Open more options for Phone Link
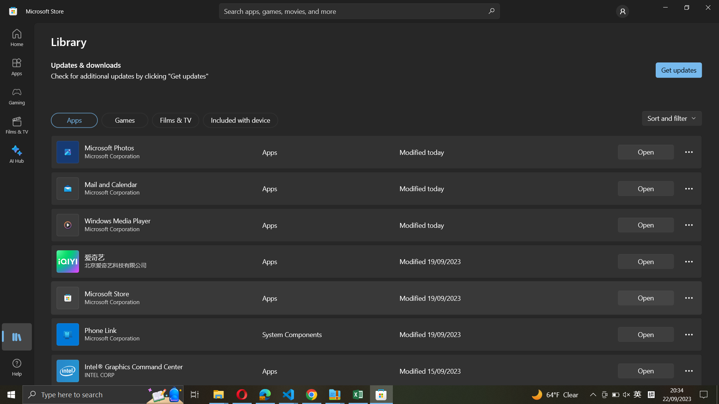The width and height of the screenshot is (719, 404). pos(689,334)
